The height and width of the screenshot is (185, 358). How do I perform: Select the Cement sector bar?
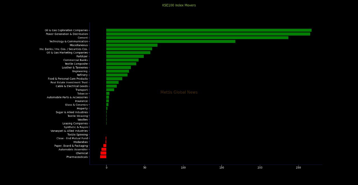pos(197,38)
